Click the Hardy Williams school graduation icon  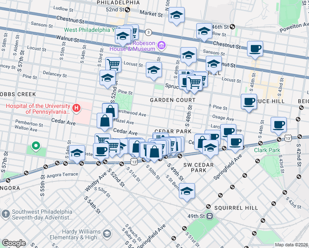[107, 234]
